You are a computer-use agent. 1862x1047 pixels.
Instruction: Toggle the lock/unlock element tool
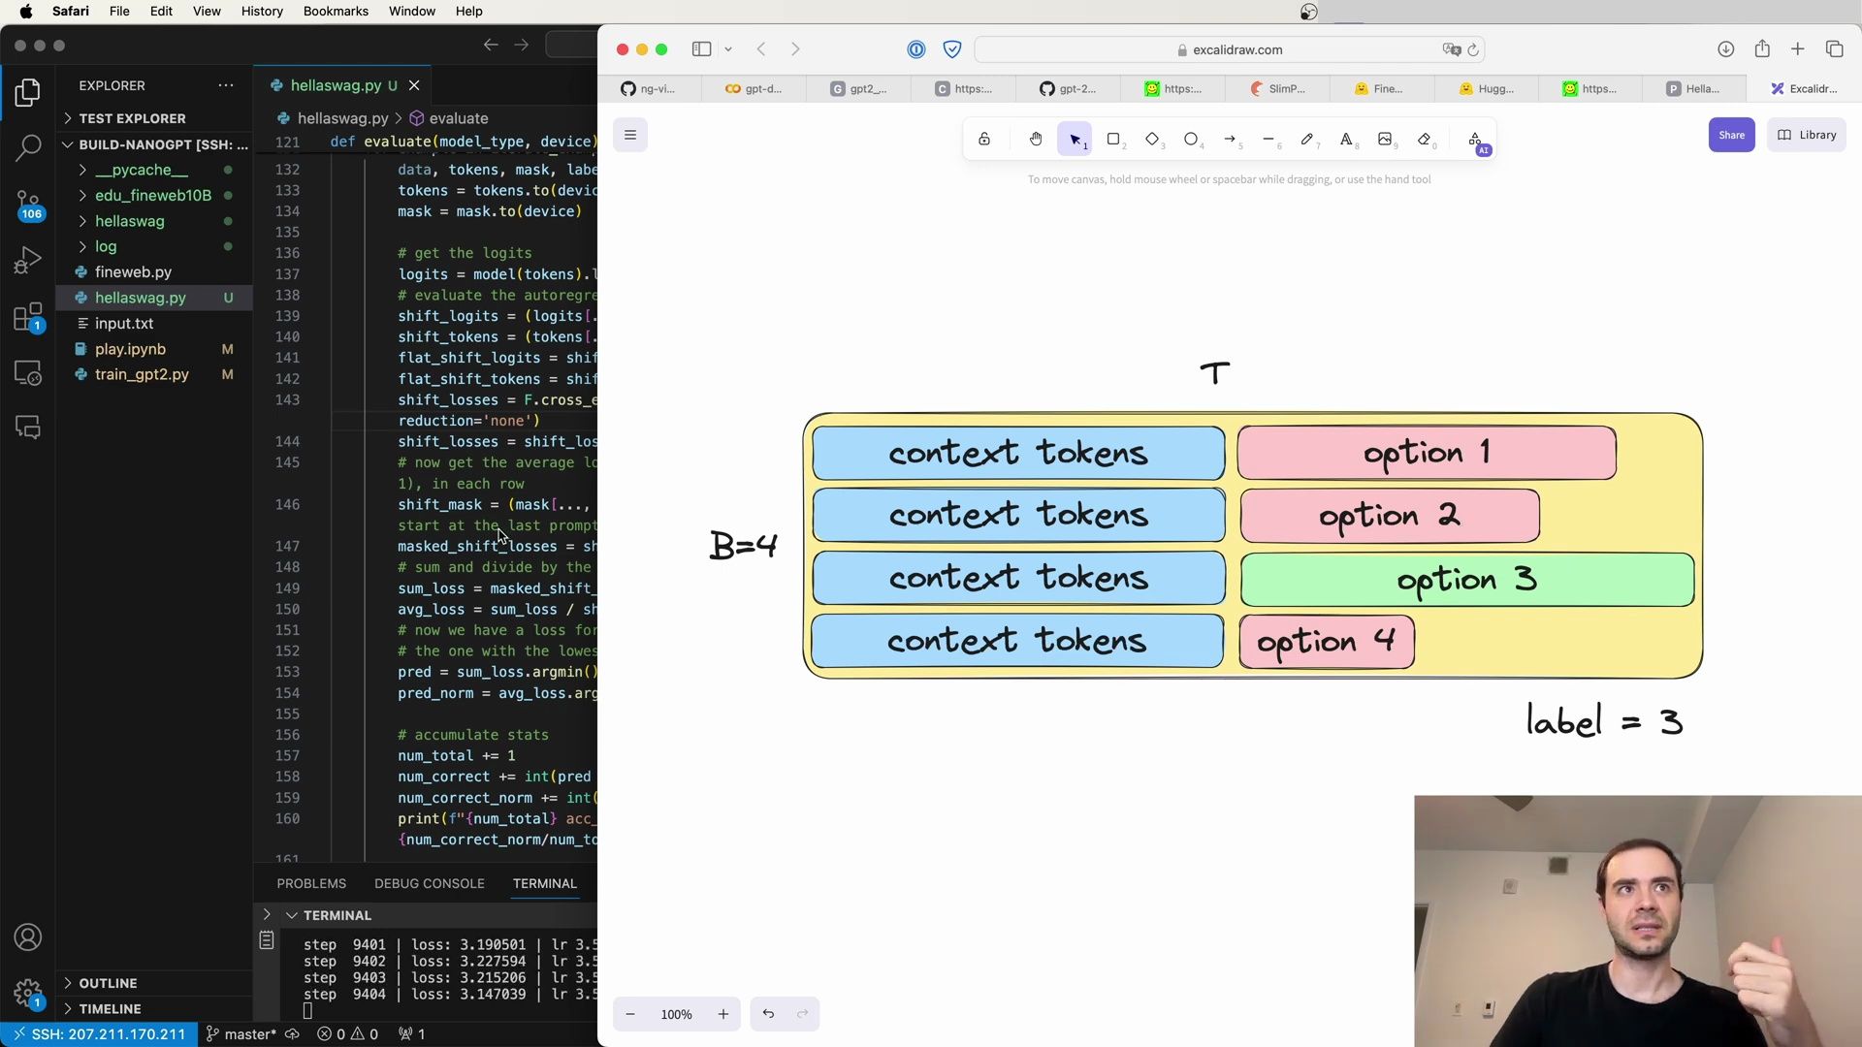pos(984,140)
